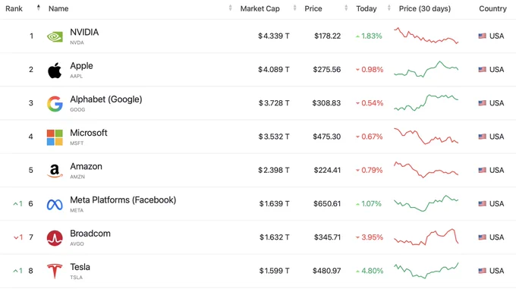Image resolution: width=516 pixels, height=292 pixels.
Task: Click Broadcom's 30-day price chart
Action: 426,237
